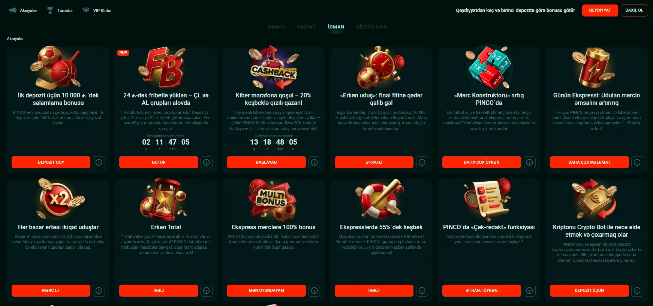Switch to the KAZİNO tab
The width and height of the screenshot is (653, 306).
pyautogui.click(x=307, y=27)
